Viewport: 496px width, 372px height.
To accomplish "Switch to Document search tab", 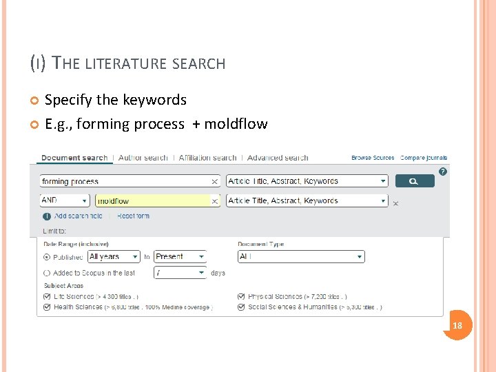I will click(74, 158).
